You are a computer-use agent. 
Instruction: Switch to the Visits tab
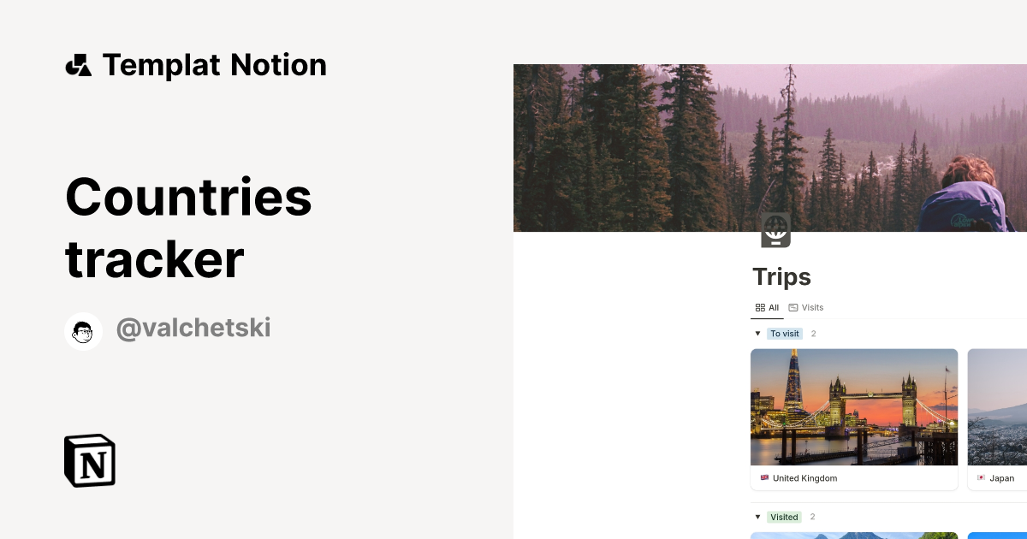[811, 307]
